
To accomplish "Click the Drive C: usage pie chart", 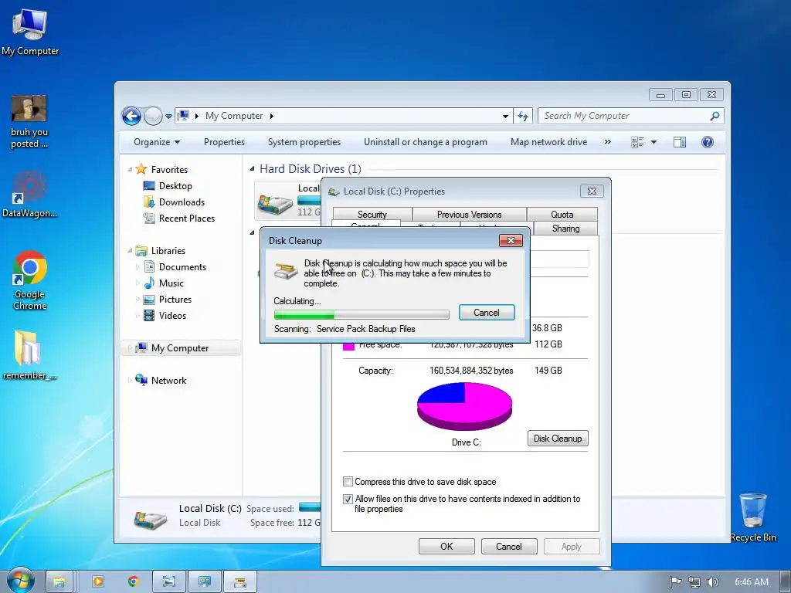I will coord(464,405).
